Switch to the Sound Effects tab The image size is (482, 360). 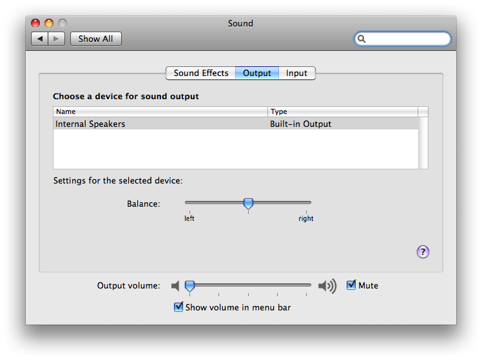(200, 73)
